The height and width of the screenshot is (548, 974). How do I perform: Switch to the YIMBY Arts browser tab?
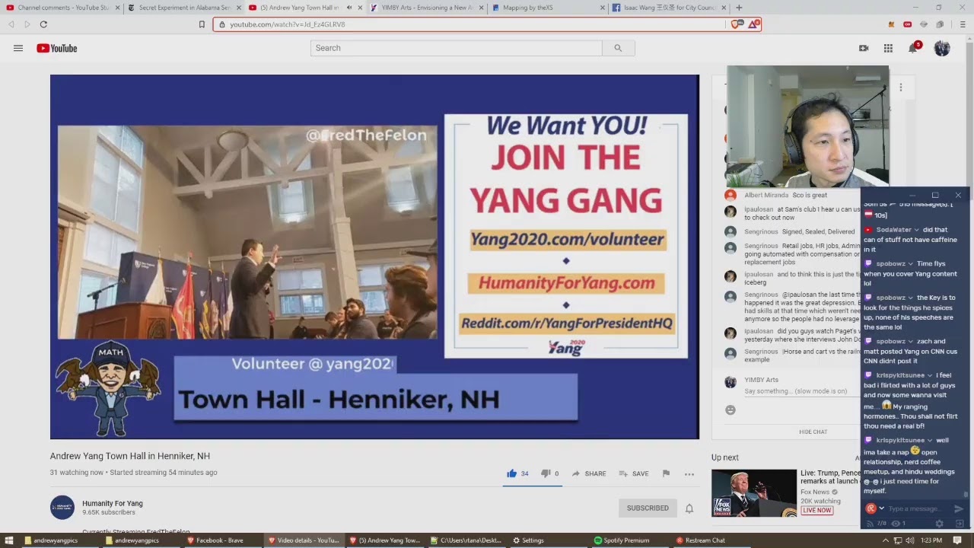click(x=422, y=8)
